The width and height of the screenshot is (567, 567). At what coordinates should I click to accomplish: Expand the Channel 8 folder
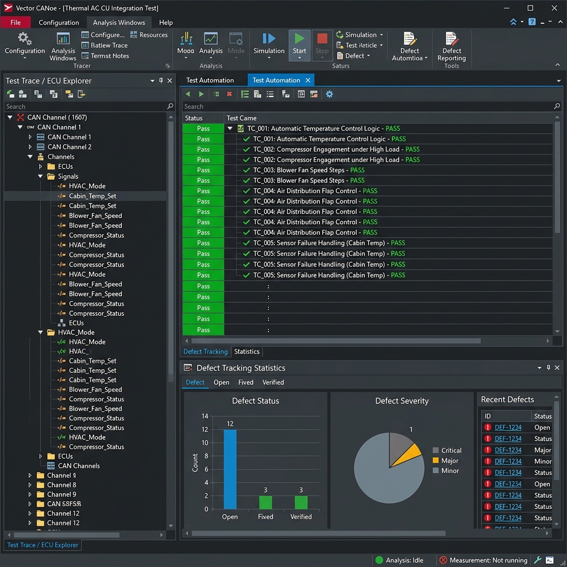point(30,484)
